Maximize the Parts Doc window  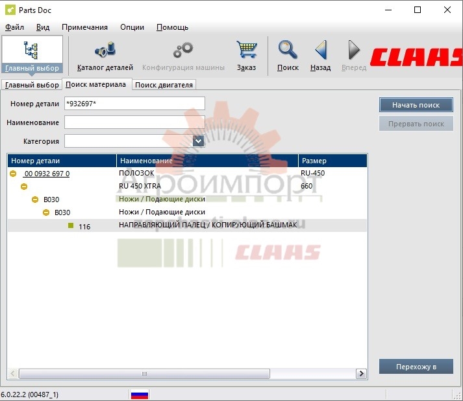[418, 10]
